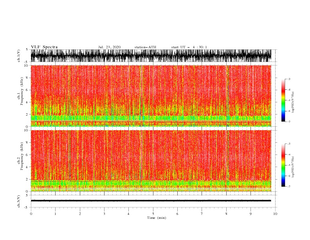Select the date "Jul. 23, 2020"
Image resolution: width=310 pixels, height=240 pixels.
pyautogui.click(x=109, y=47)
